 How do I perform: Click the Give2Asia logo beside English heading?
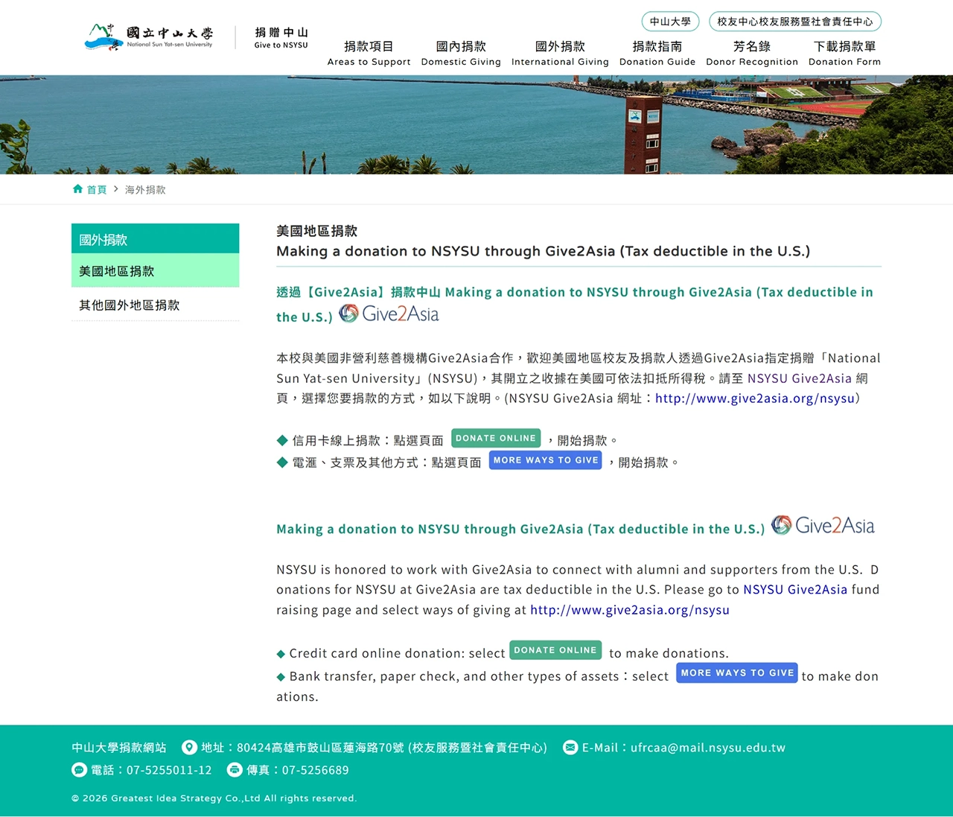823,525
